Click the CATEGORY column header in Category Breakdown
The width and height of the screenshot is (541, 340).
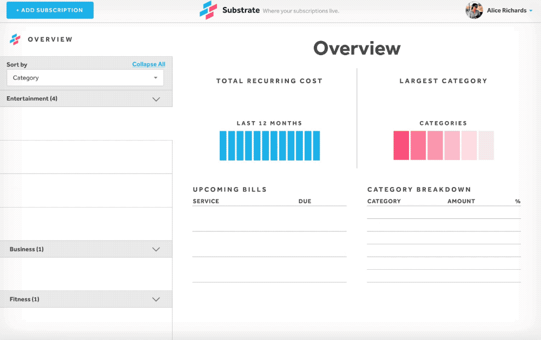click(x=384, y=201)
